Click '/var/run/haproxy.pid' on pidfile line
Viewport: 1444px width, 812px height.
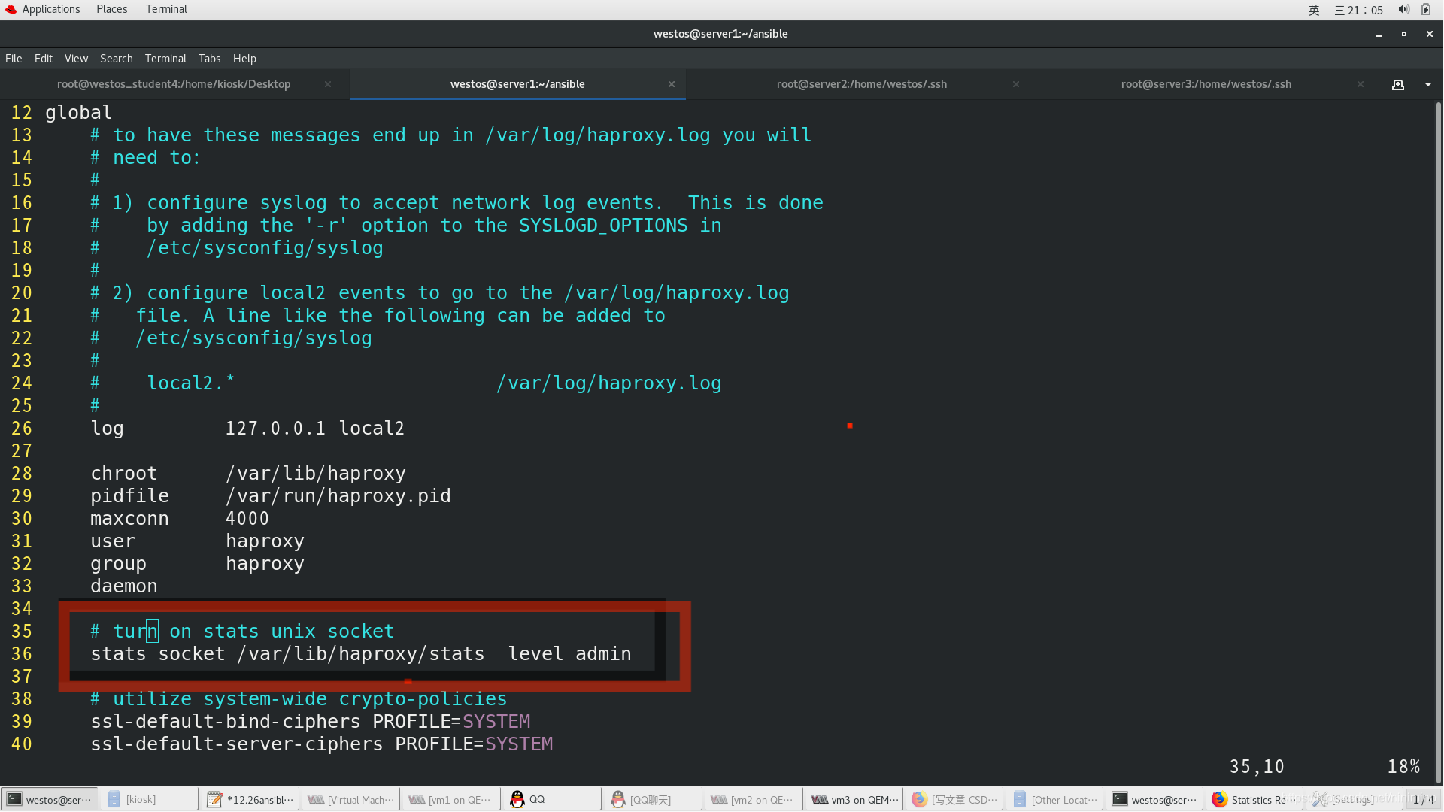338,496
